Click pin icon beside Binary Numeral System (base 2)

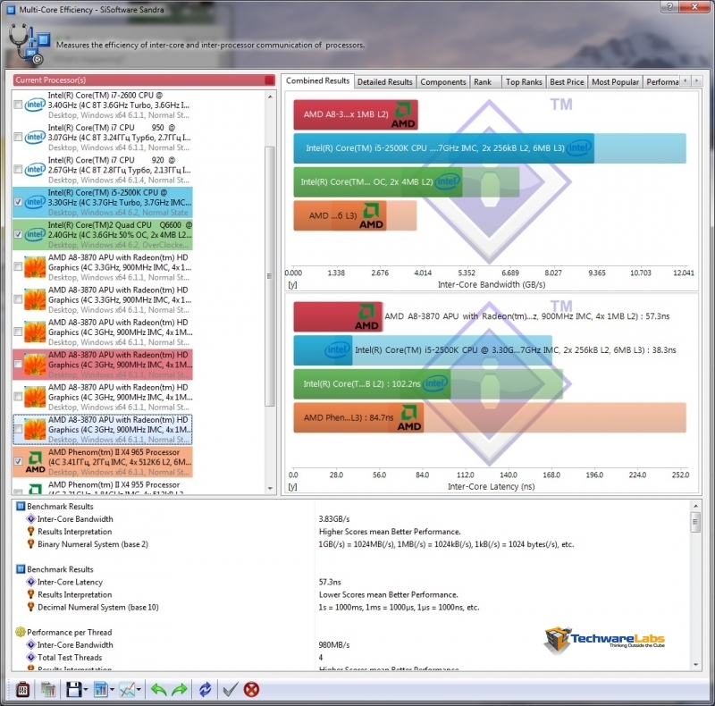coord(31,544)
